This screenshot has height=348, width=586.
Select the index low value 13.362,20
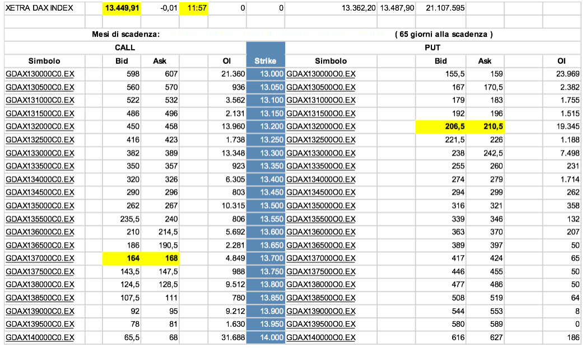click(x=359, y=8)
